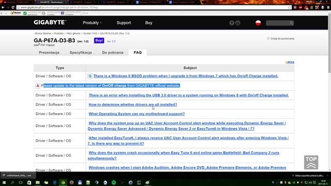Click the Norton toolbar logo
This screenshot has height=186, width=331.
[16, 13]
